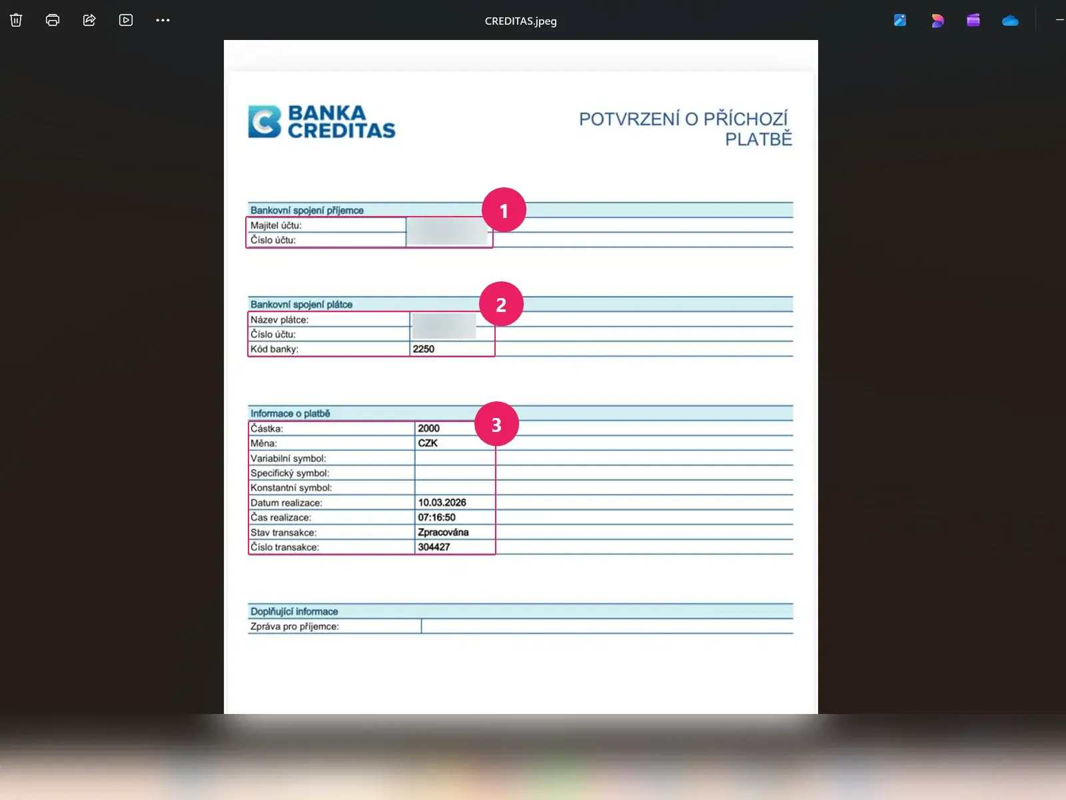Image resolution: width=1066 pixels, height=800 pixels.
Task: Delete the image with the trash icon
Action: [x=16, y=20]
